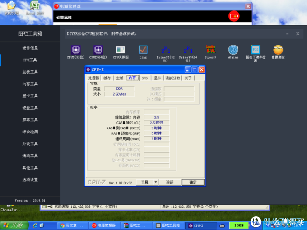
Task: Switch to 图吧工... archive taskbar item
Action: (136, 225)
